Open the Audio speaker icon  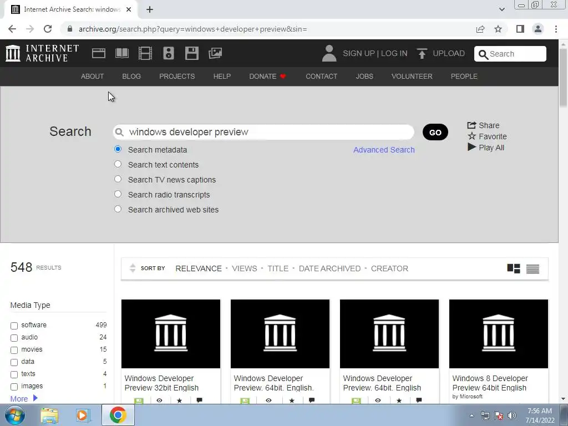[169, 53]
